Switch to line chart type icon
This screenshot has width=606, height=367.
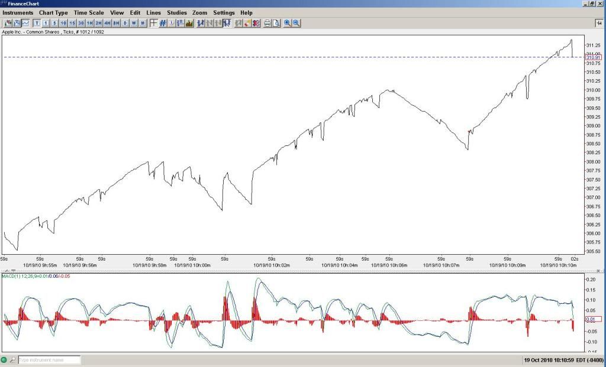click(25, 23)
